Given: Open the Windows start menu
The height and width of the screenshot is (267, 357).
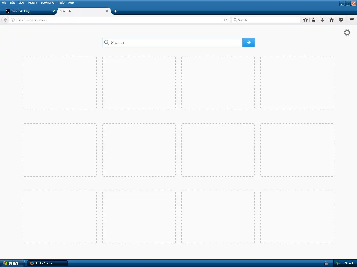Looking at the screenshot, I should point(12,263).
